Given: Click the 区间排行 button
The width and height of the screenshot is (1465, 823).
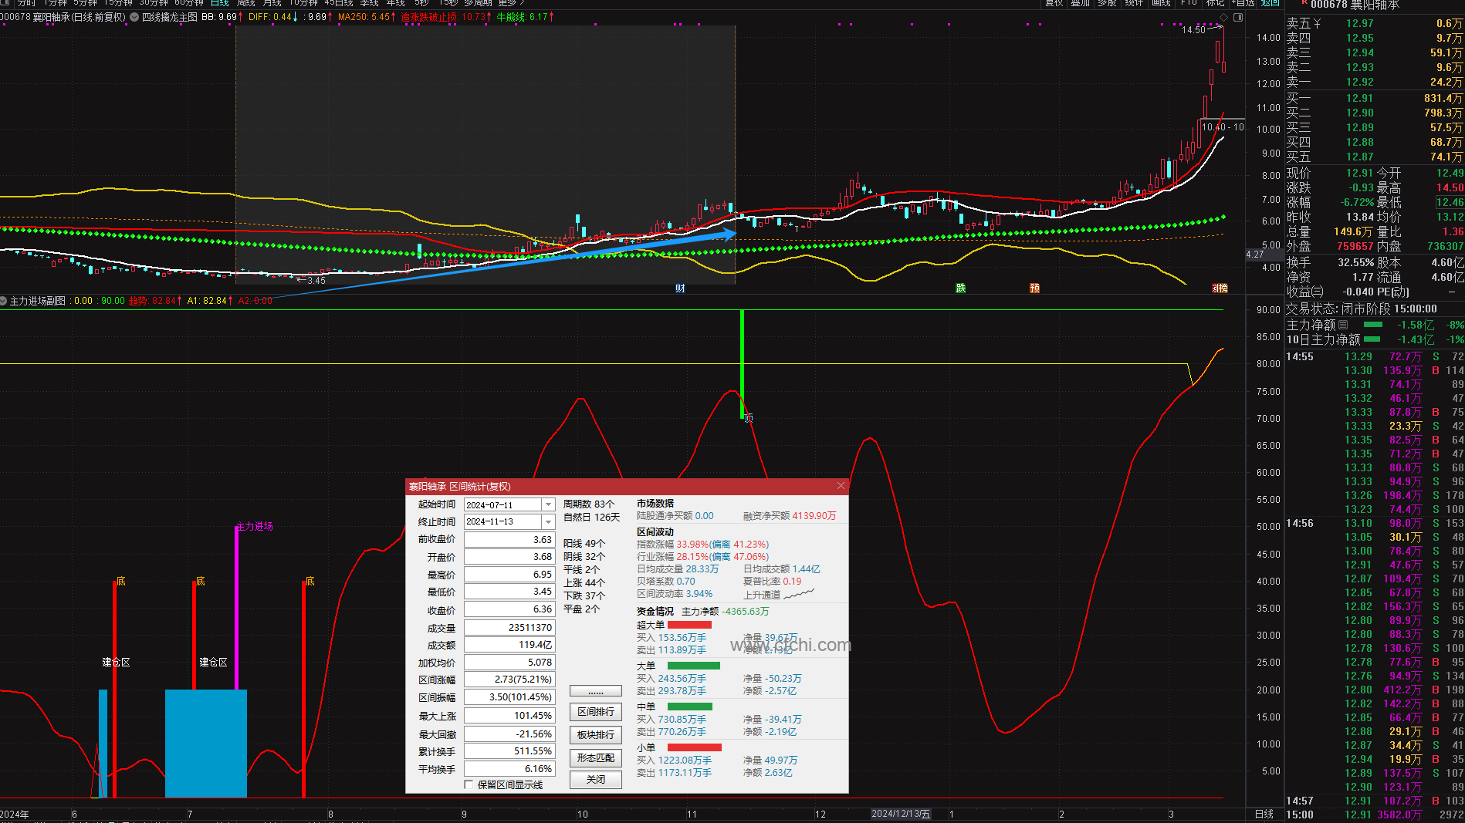Looking at the screenshot, I should [595, 712].
